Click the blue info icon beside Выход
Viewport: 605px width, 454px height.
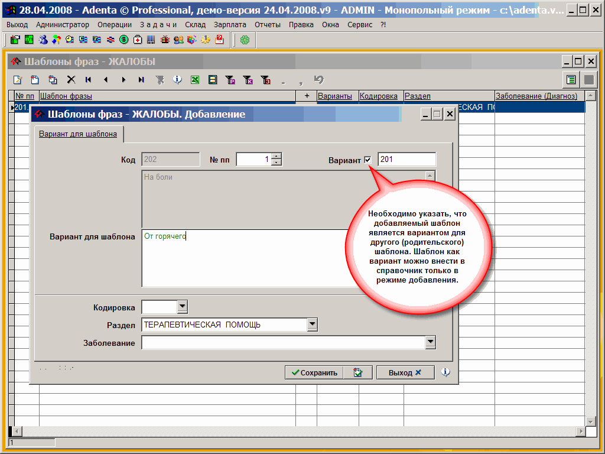pyautogui.click(x=445, y=372)
